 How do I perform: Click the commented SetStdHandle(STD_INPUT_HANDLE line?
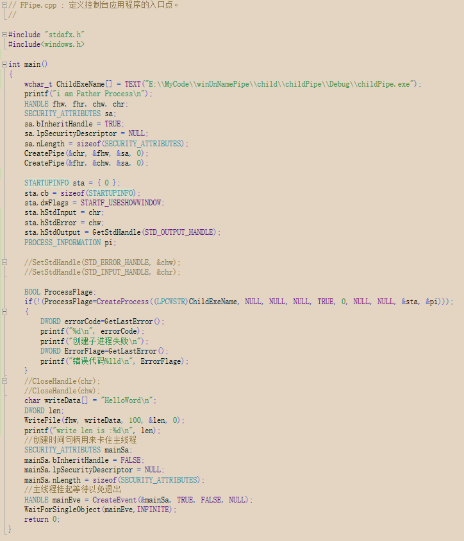tap(102, 272)
